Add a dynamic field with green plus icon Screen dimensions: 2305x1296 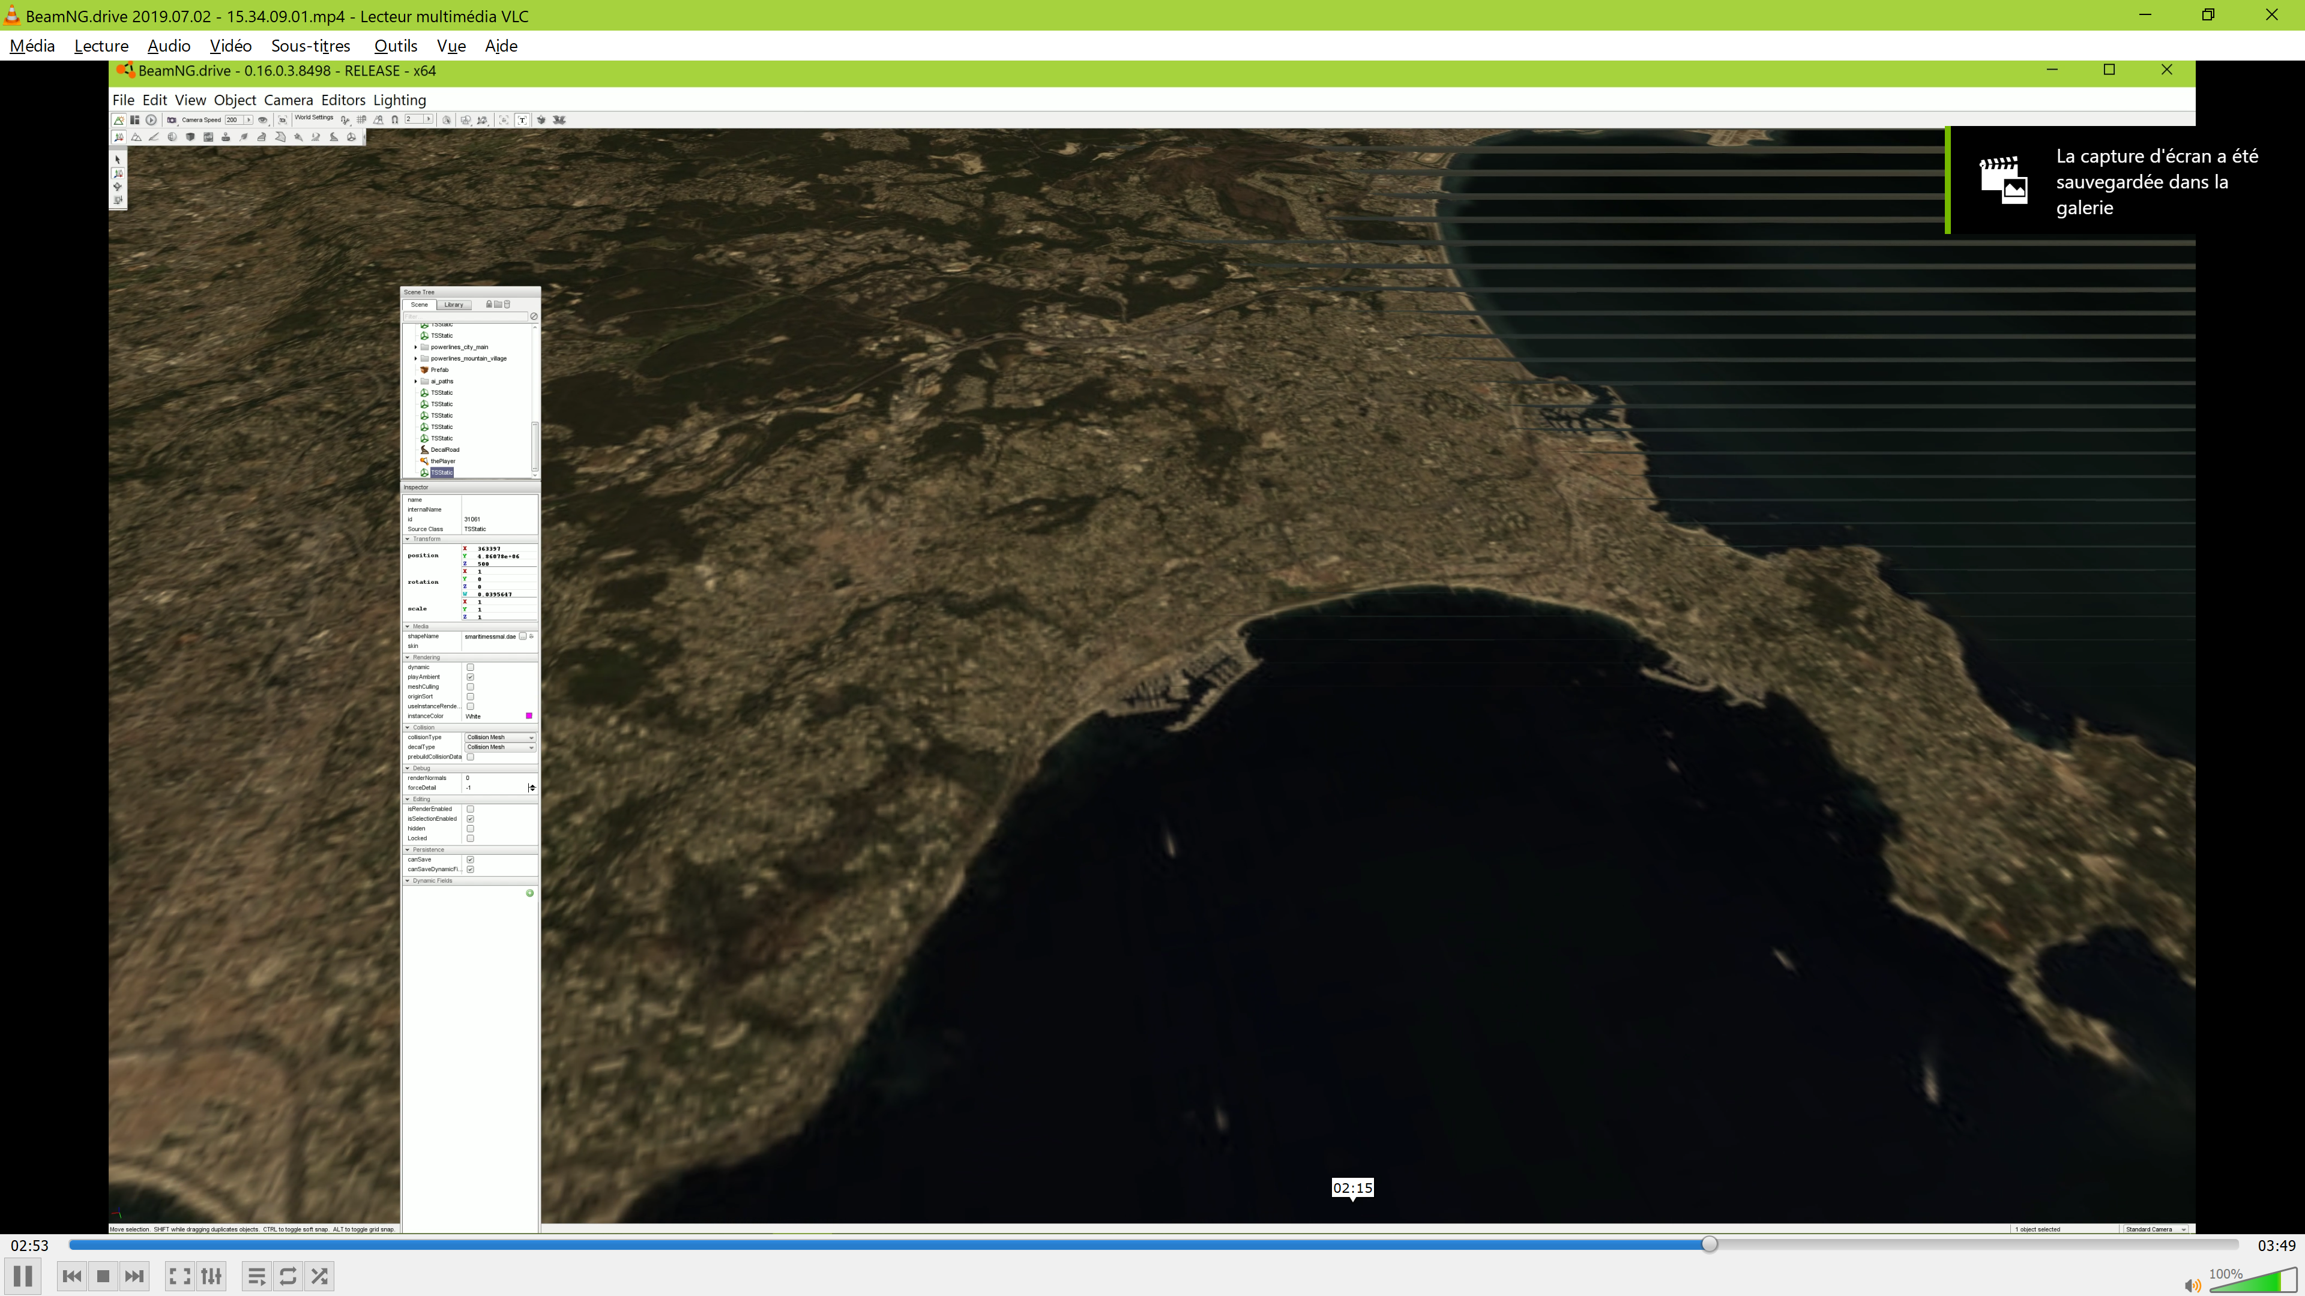(529, 893)
